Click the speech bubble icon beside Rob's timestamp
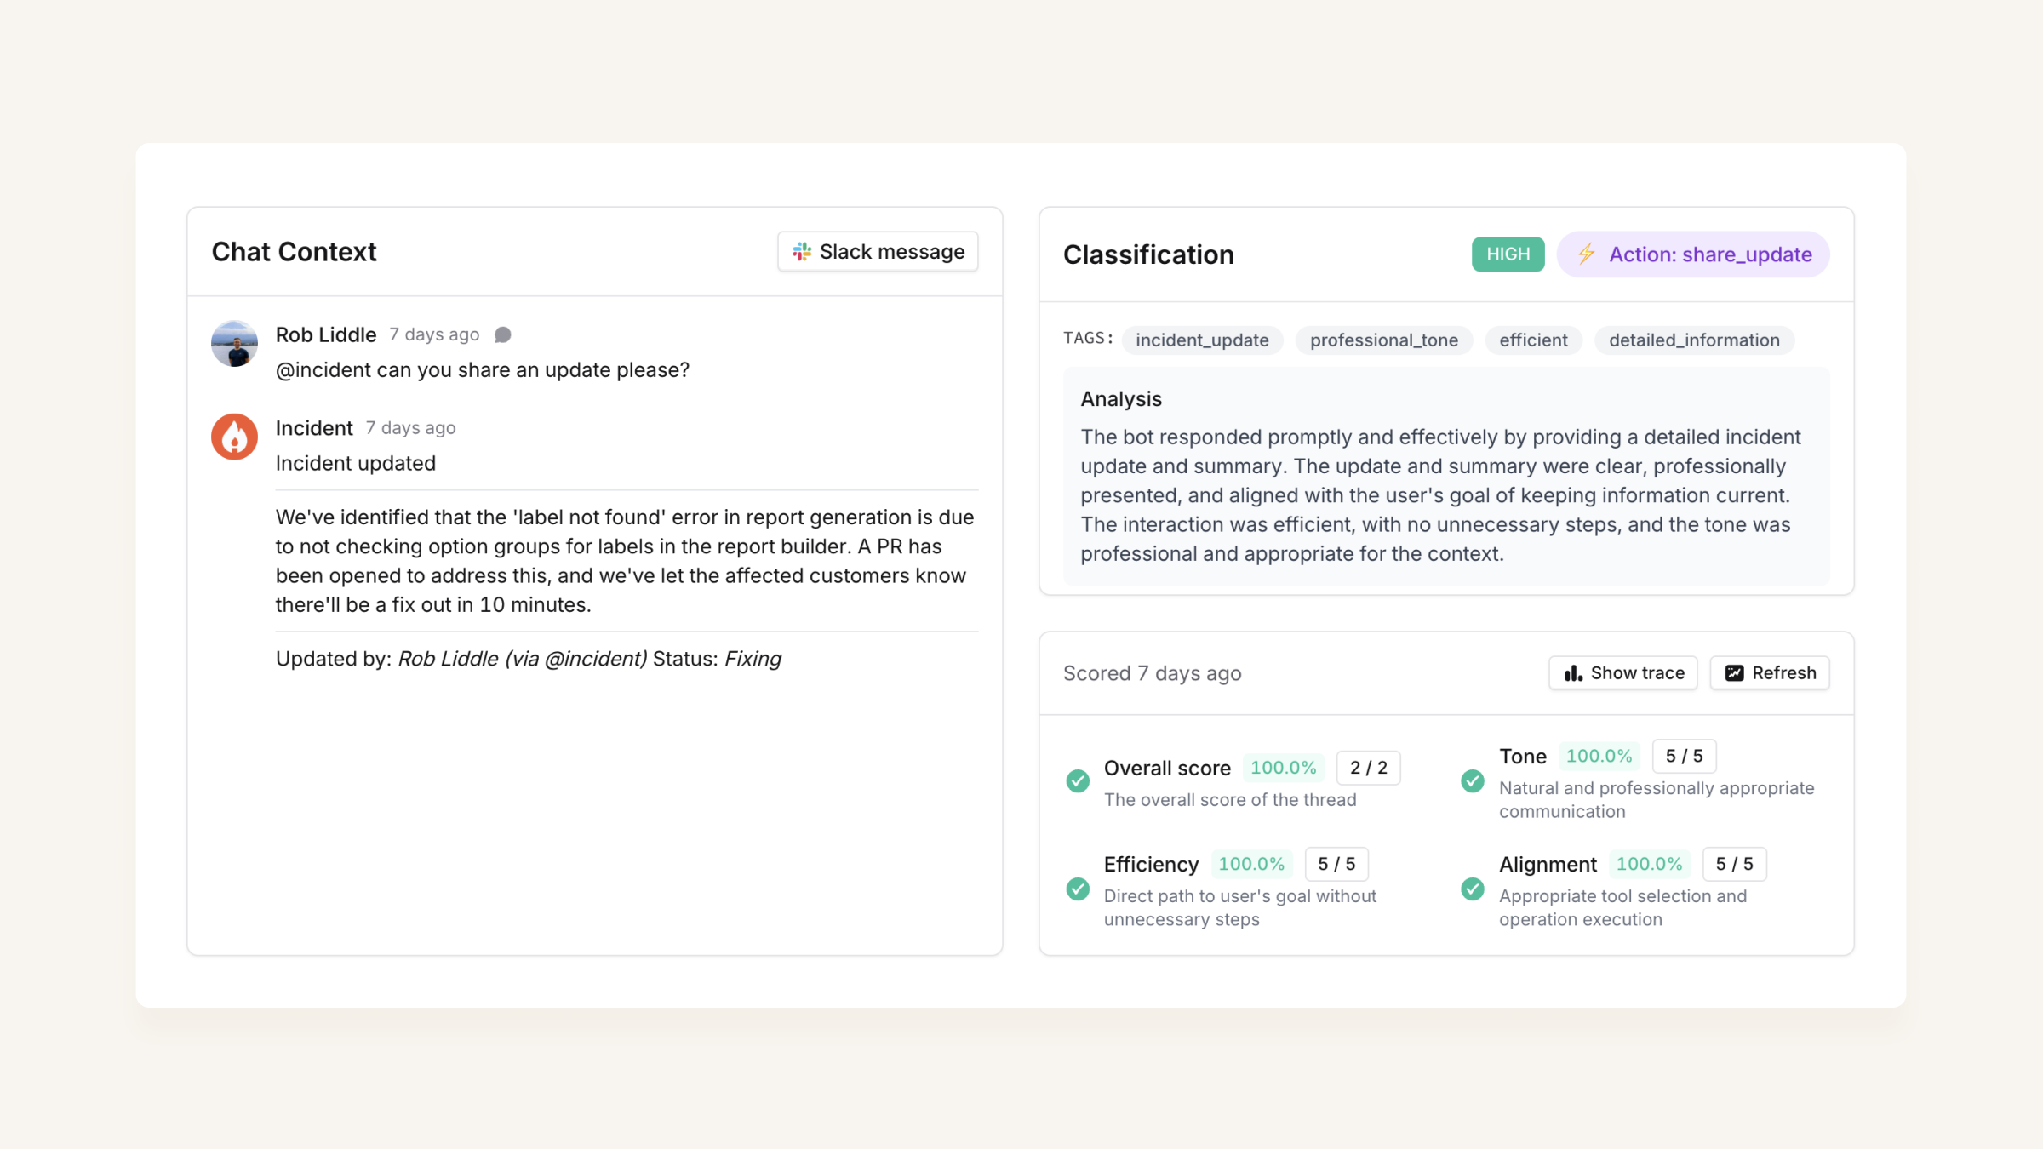 point(503,334)
